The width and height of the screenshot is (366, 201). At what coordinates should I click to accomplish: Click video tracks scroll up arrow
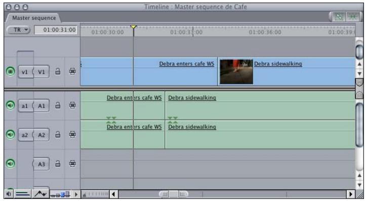359,64
